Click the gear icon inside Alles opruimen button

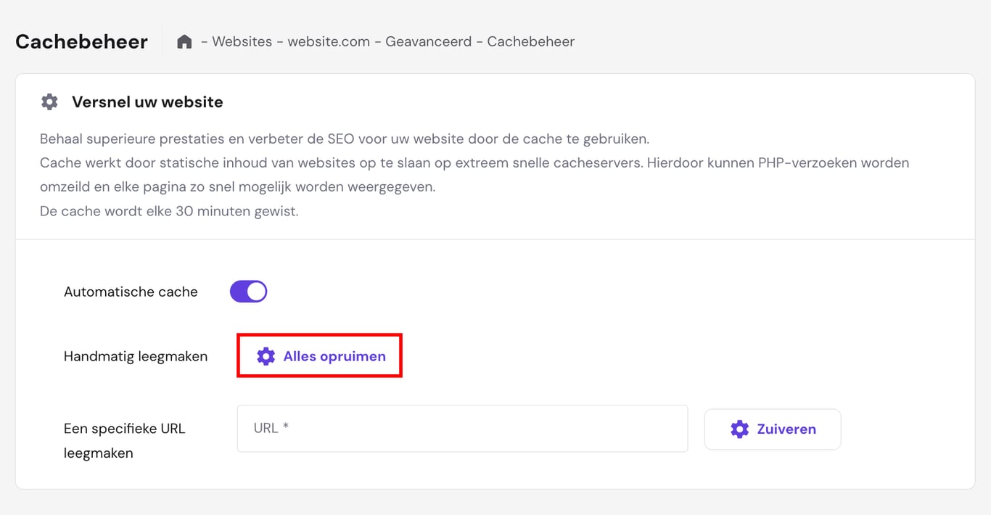point(266,356)
